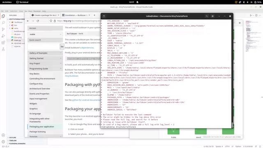Screen dimensions: 263x148
Task: Click the padlock site info icon
Action: coord(55,21)
